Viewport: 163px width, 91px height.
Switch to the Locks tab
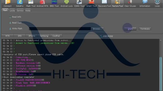(x=12, y=11)
